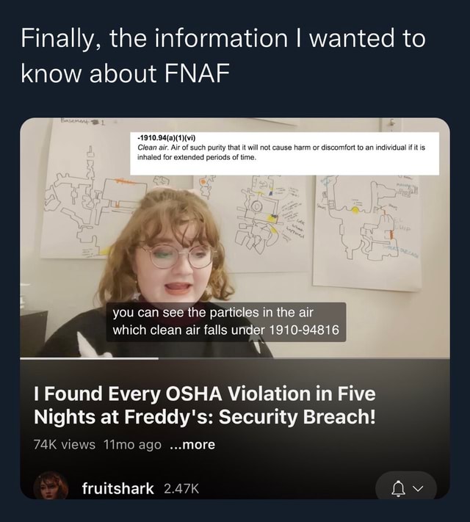The height and width of the screenshot is (522, 470).
Task: Click the 2.47K subscriber count
Action: [x=181, y=489]
